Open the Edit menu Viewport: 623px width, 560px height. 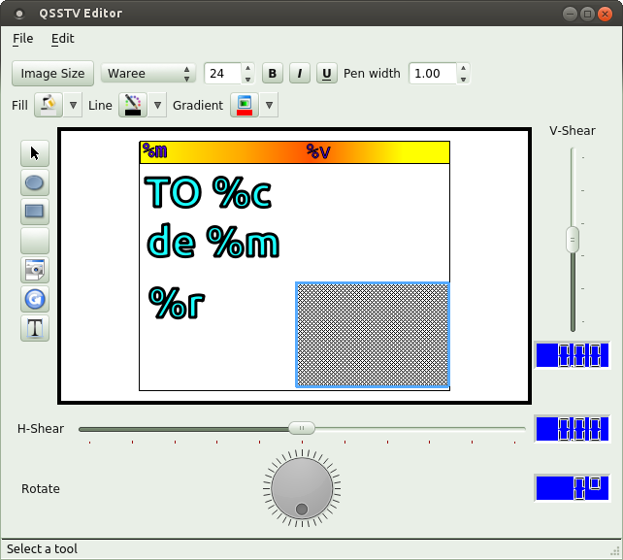pyautogui.click(x=62, y=39)
